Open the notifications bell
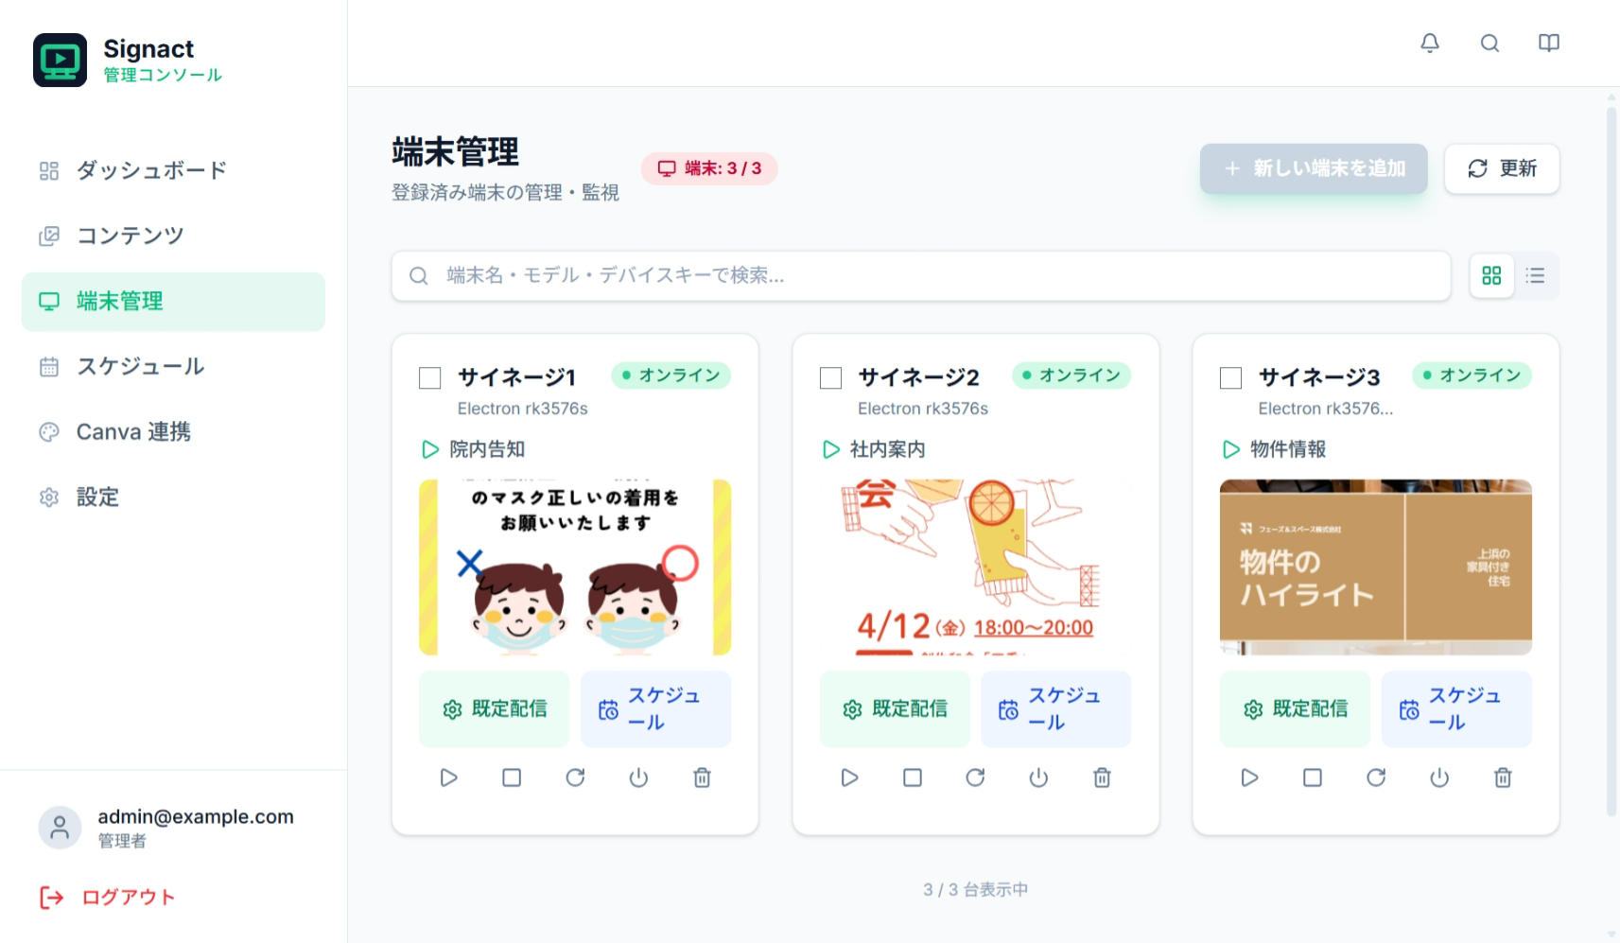Image resolution: width=1620 pixels, height=943 pixels. click(x=1430, y=43)
